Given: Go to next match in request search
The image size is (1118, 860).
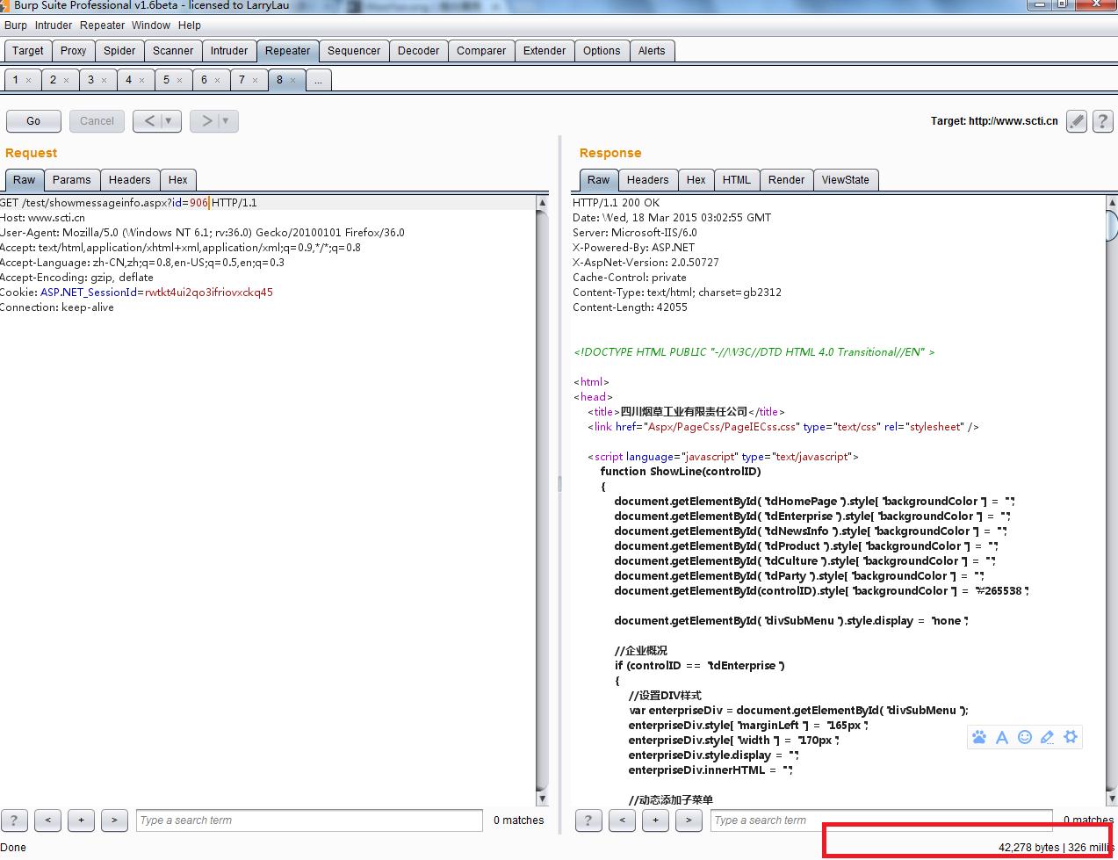Looking at the screenshot, I should point(114,820).
